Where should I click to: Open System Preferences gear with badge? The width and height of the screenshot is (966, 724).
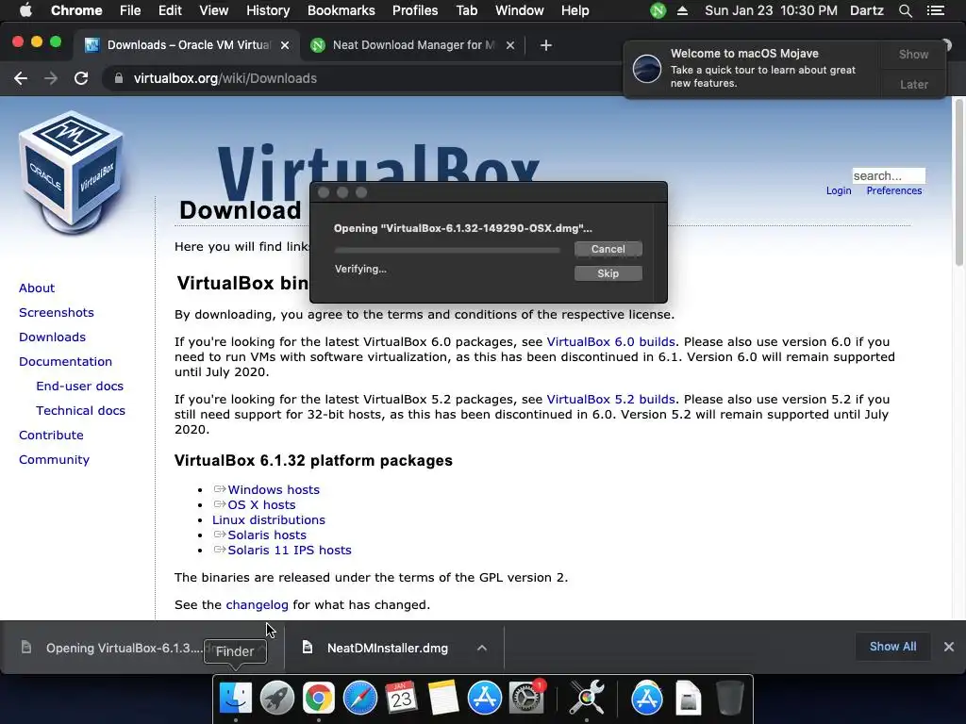pyautogui.click(x=526, y=698)
